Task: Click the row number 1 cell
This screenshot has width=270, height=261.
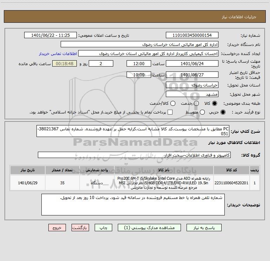Action: pos(255,183)
